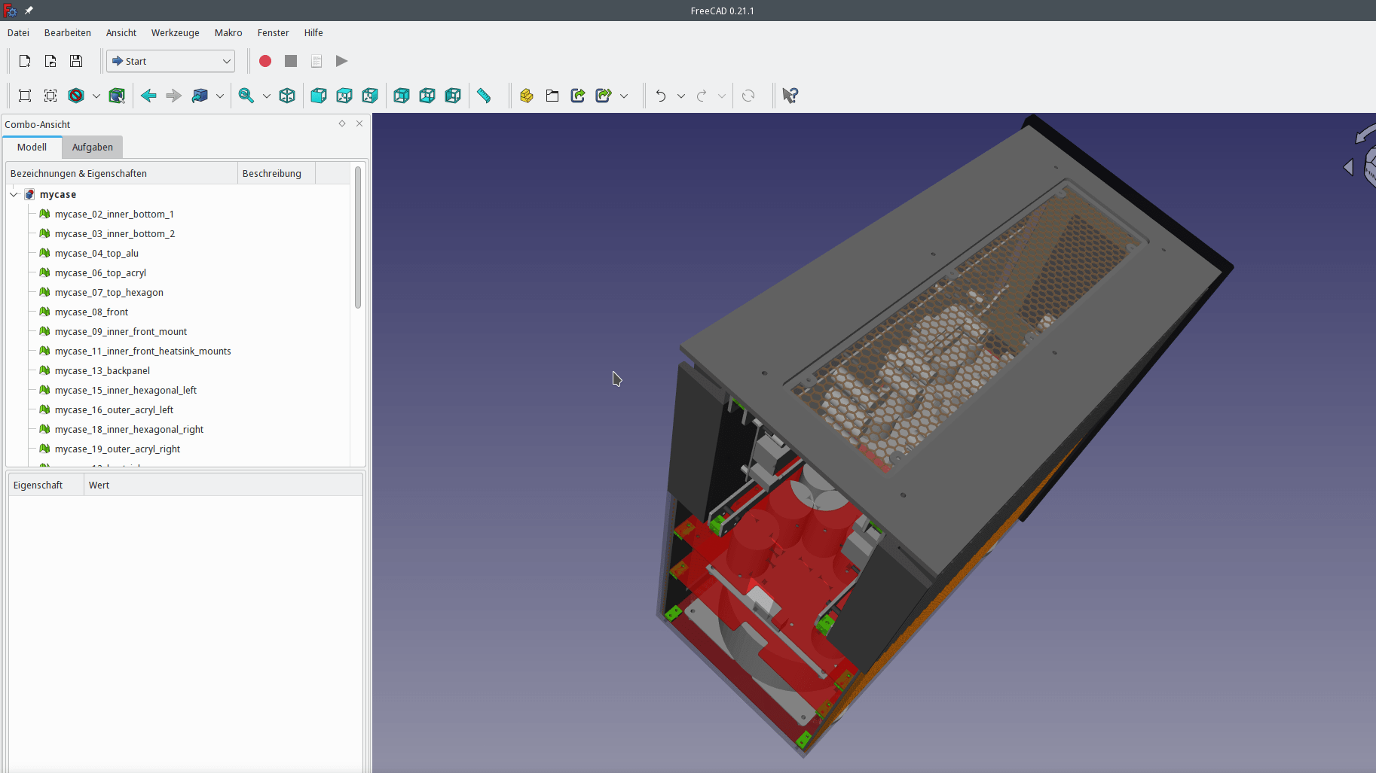Image resolution: width=1376 pixels, height=773 pixels.
Task: Go back in view navigation
Action: tap(148, 96)
